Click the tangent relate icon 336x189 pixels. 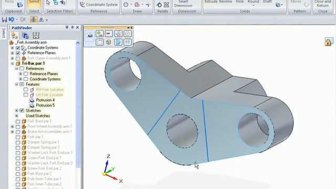(159, 5)
